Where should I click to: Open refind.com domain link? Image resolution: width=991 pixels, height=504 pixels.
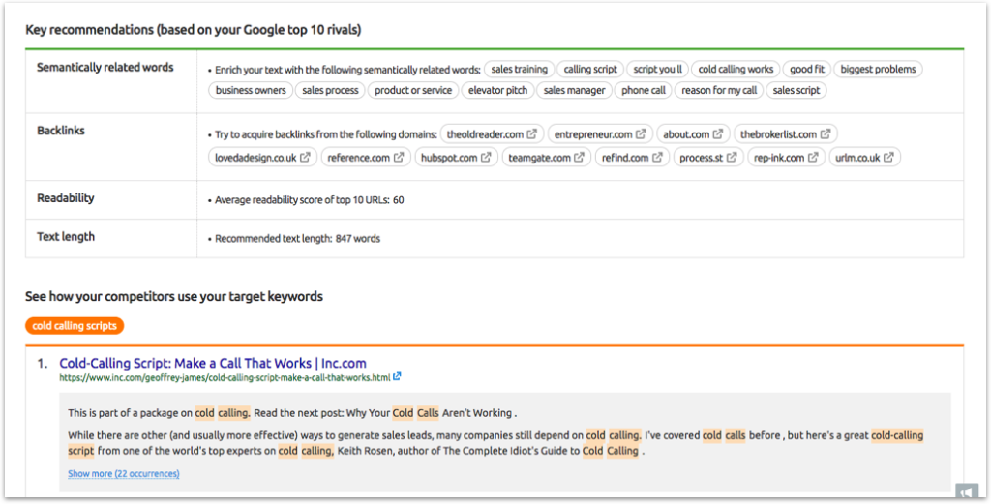click(625, 158)
